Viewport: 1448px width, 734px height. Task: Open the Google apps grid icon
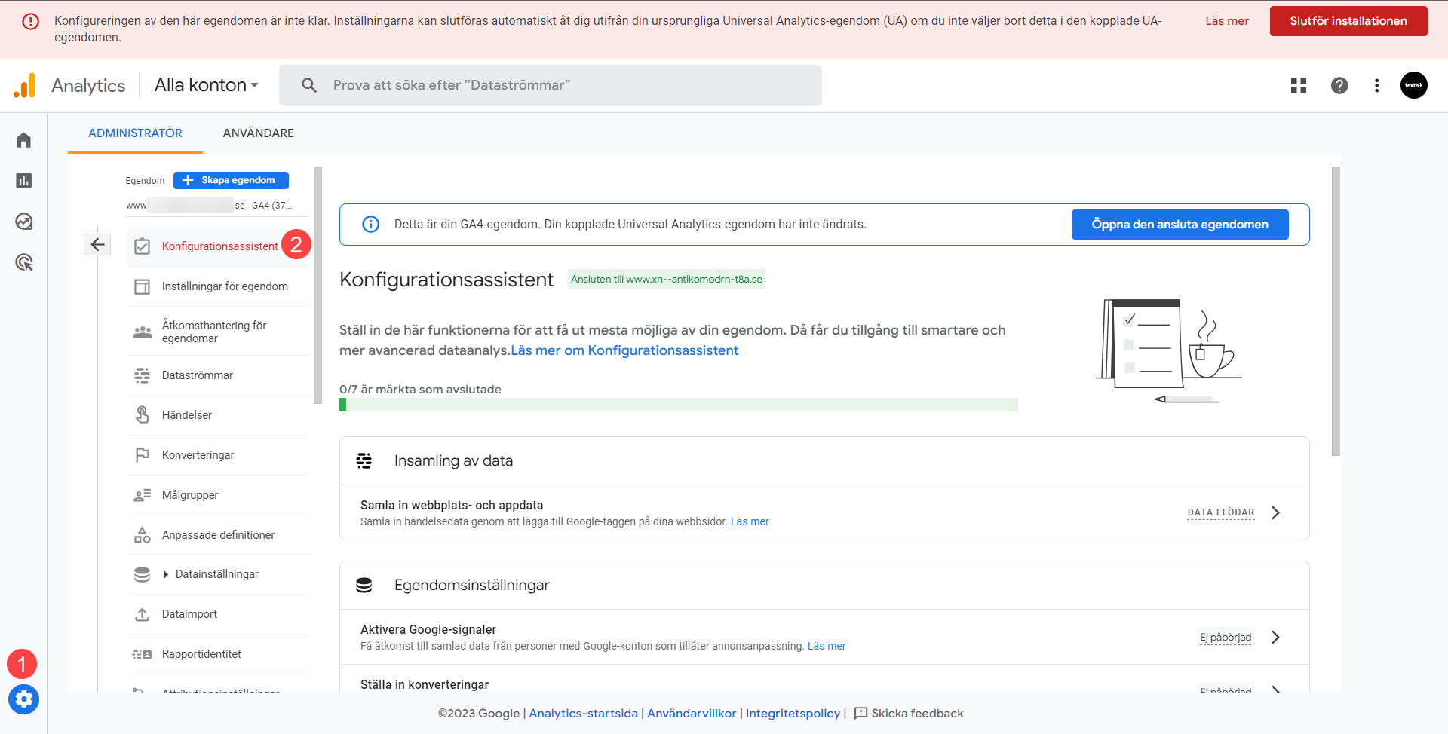(1298, 86)
